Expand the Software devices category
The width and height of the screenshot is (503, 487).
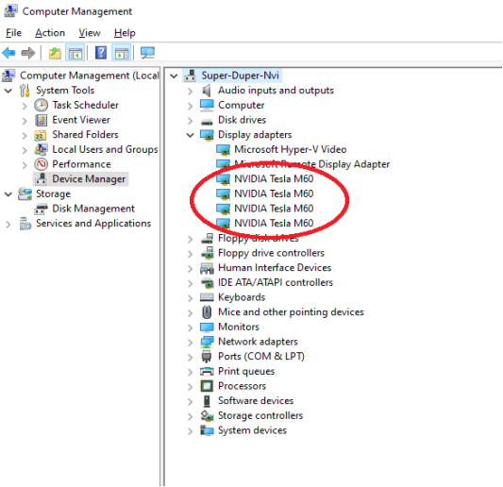(191, 401)
